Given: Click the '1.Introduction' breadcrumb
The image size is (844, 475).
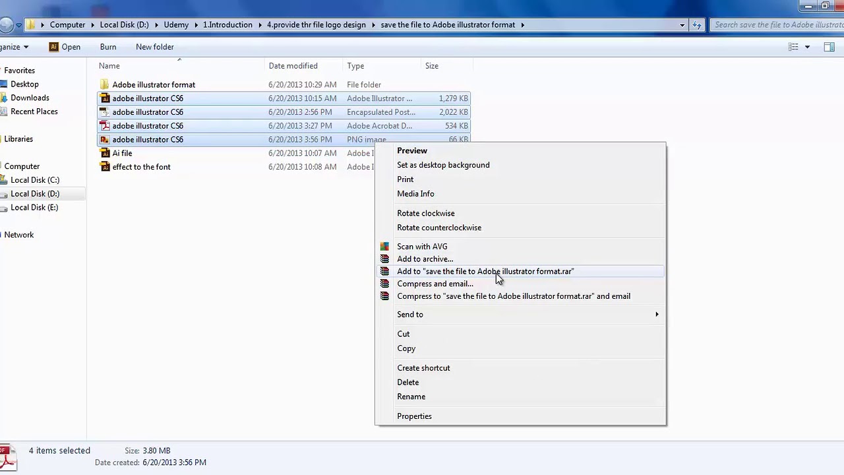Looking at the screenshot, I should [227, 25].
